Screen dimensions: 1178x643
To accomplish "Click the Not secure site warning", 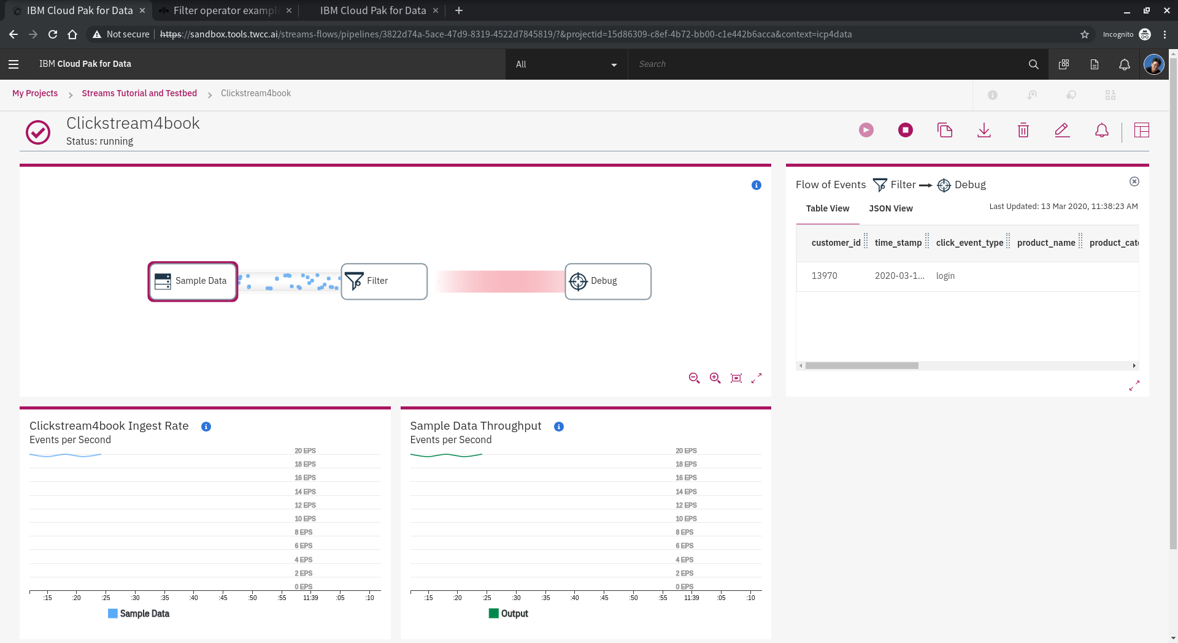I will click(121, 34).
